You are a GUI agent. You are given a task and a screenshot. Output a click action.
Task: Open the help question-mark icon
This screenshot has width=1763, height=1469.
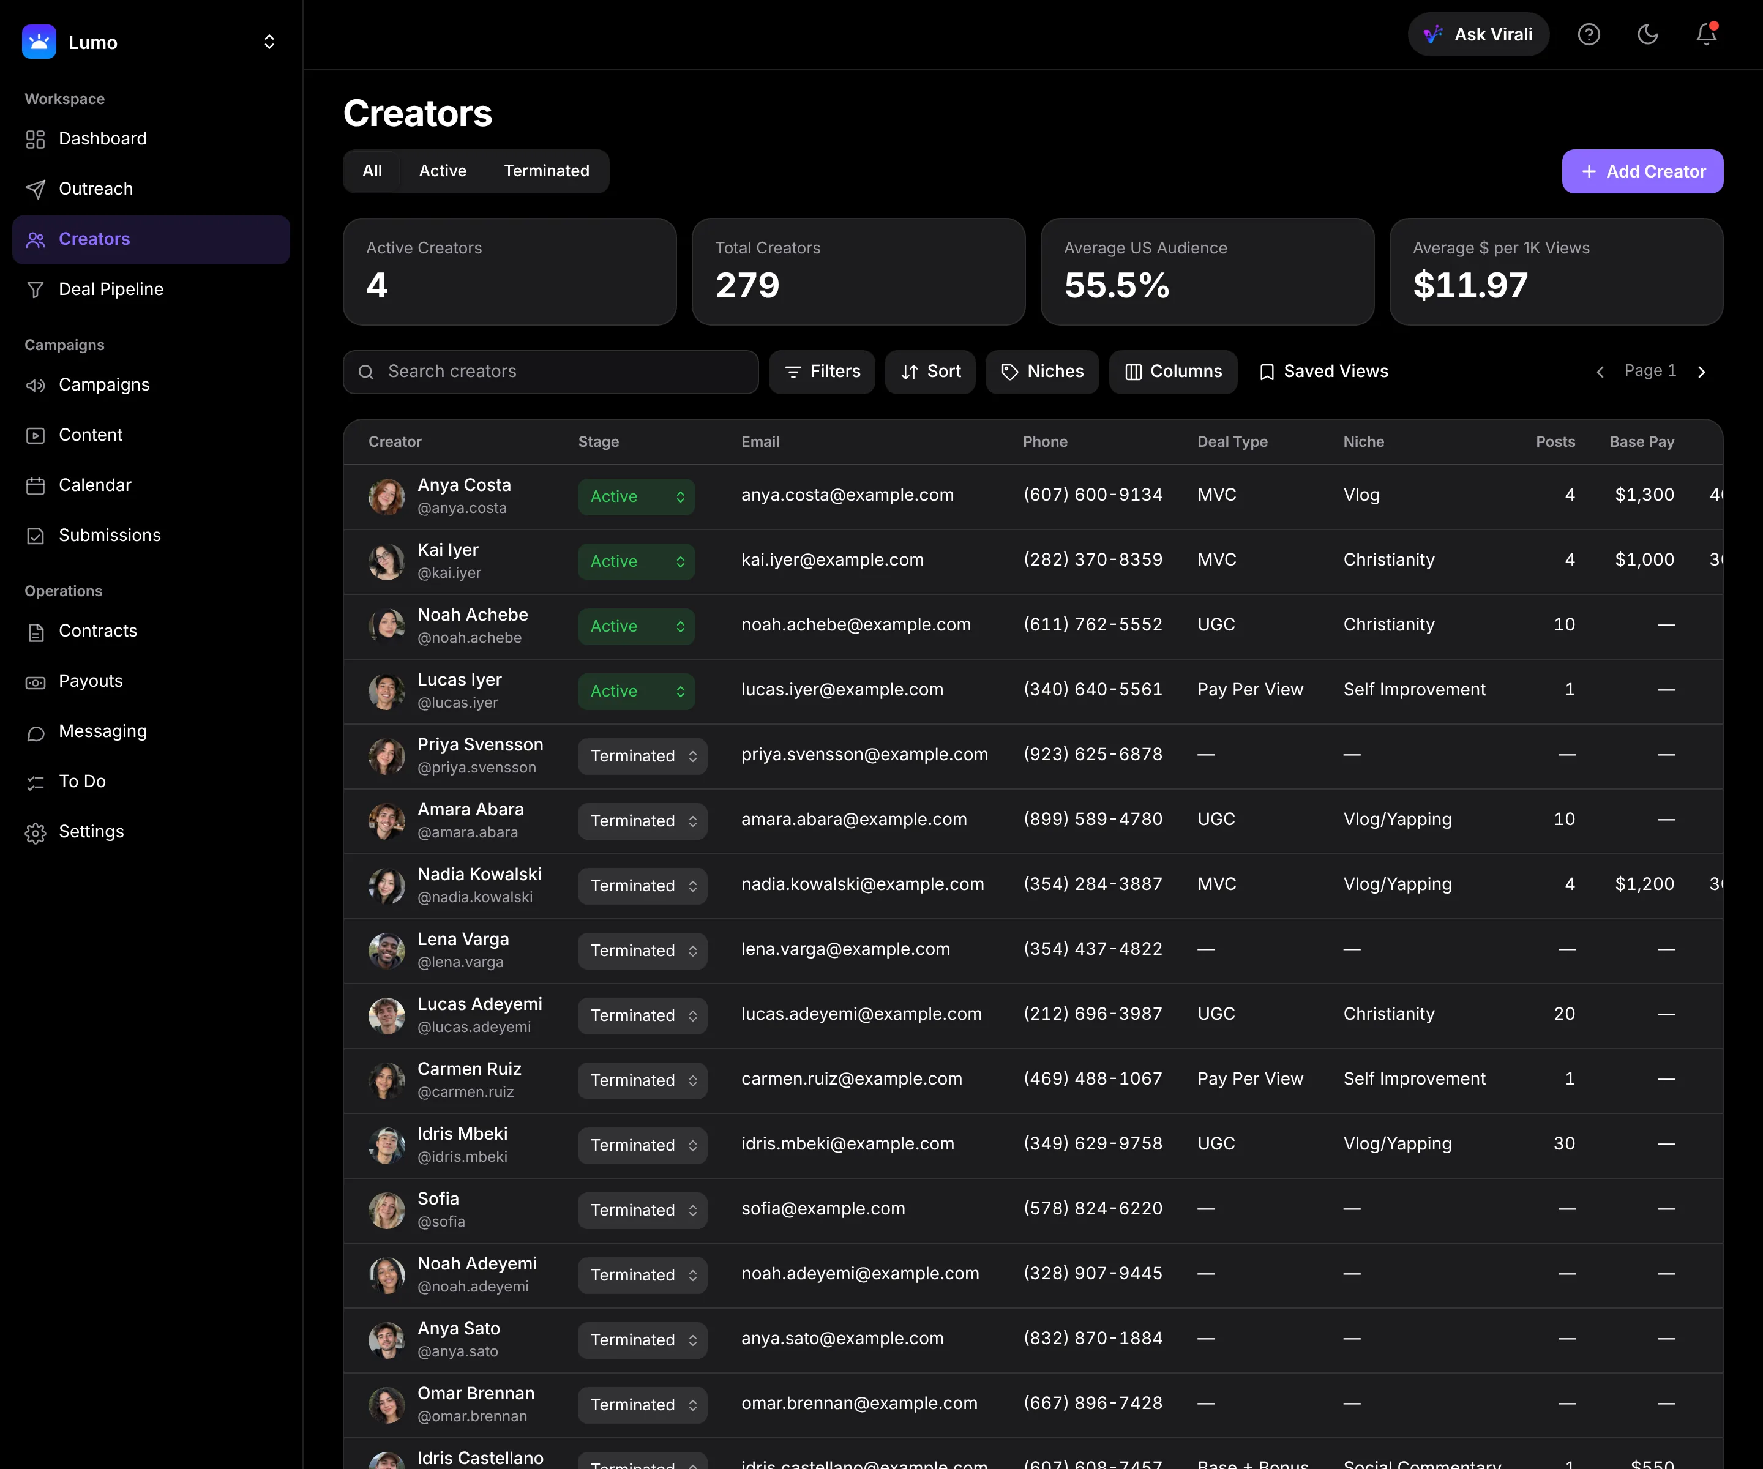pos(1589,34)
